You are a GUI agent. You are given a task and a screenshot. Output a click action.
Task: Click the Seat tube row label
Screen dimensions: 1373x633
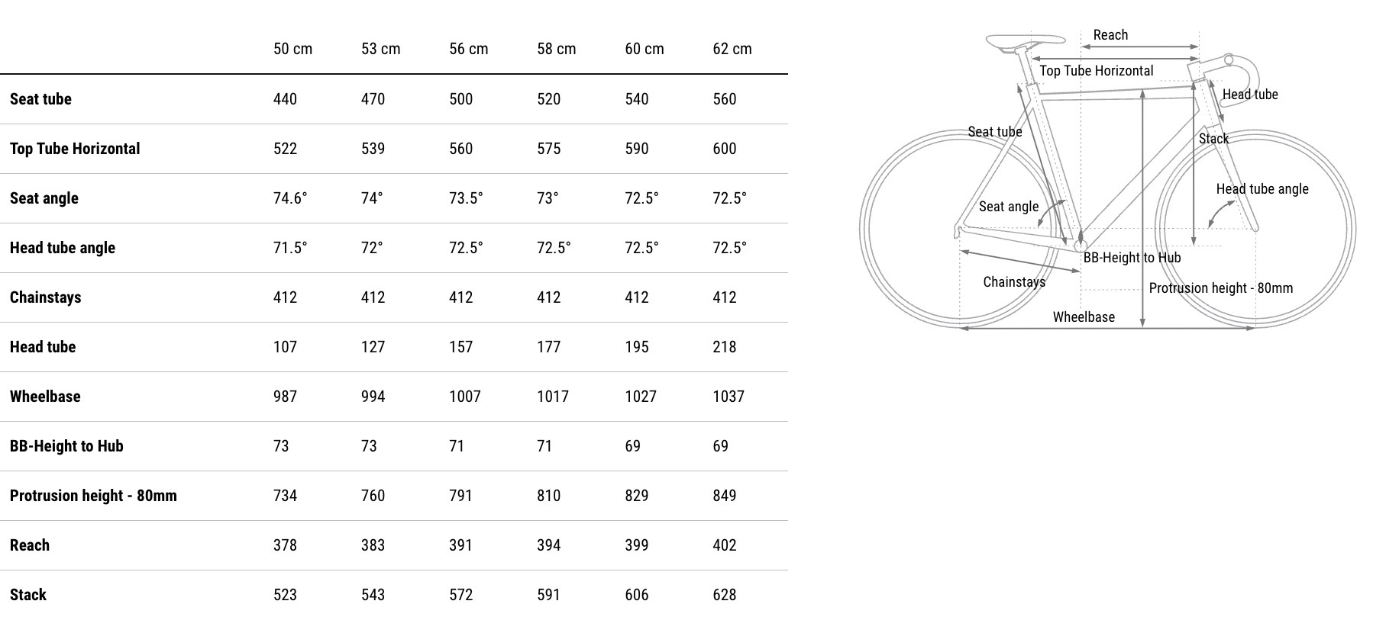40,99
